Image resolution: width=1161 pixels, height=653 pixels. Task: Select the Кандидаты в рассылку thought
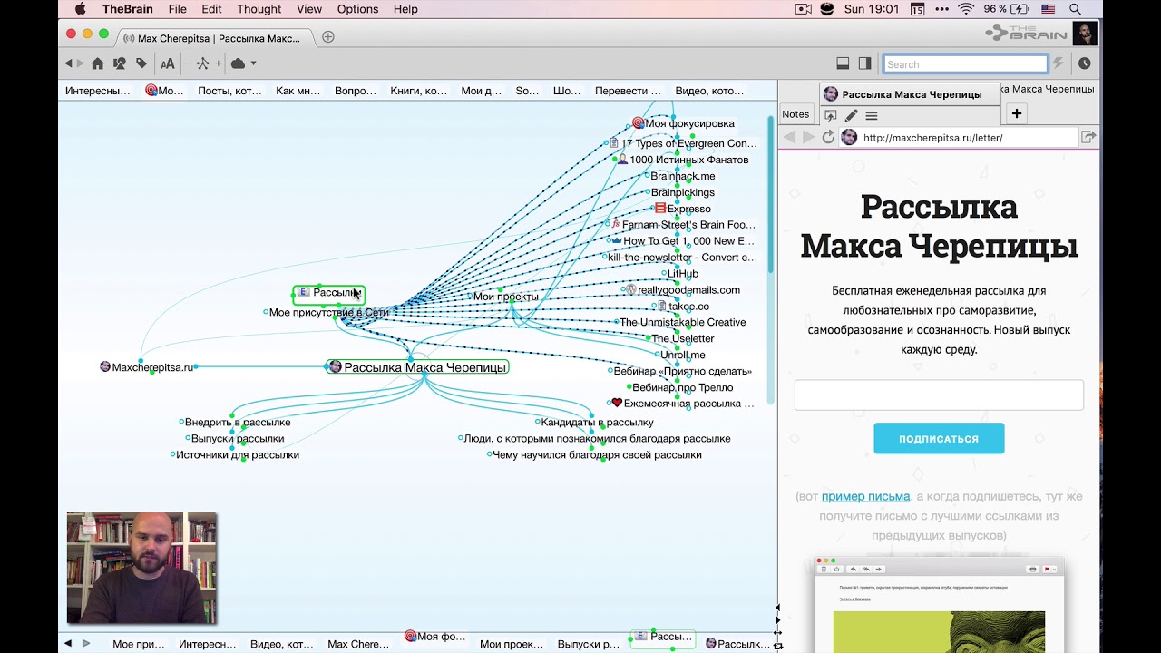click(598, 422)
